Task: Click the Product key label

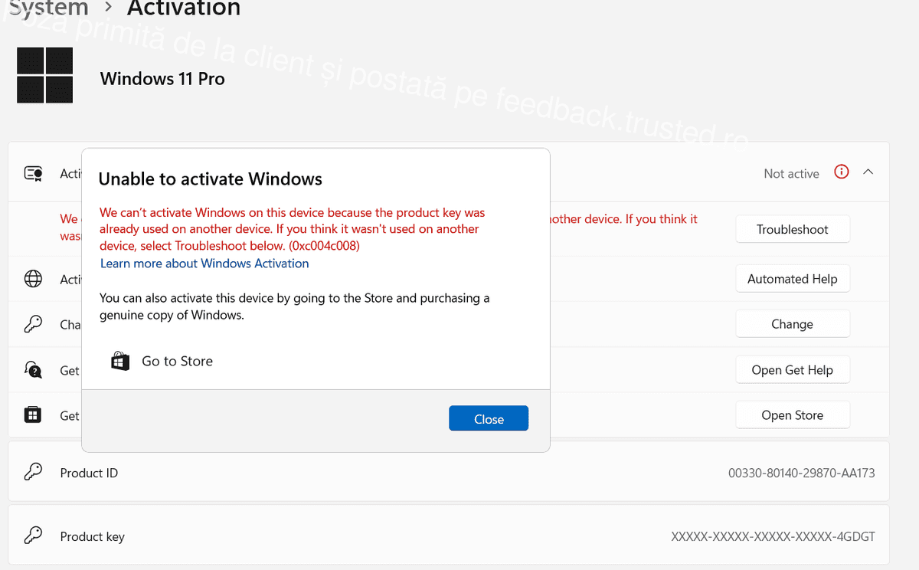Action: tap(92, 536)
